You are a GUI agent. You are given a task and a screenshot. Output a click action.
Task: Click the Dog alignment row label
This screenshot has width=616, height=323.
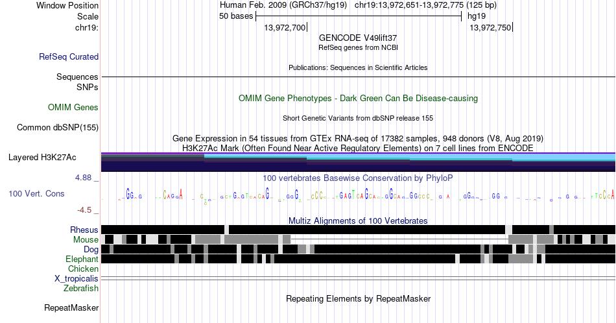pos(91,250)
